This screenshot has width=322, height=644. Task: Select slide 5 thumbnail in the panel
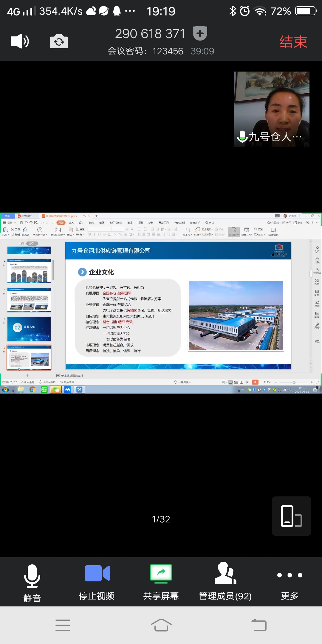pos(29,300)
